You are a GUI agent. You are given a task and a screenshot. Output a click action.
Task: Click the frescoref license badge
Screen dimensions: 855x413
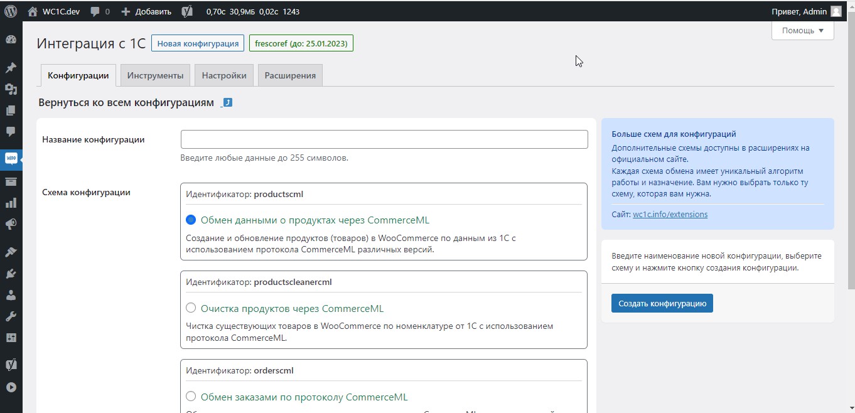301,43
